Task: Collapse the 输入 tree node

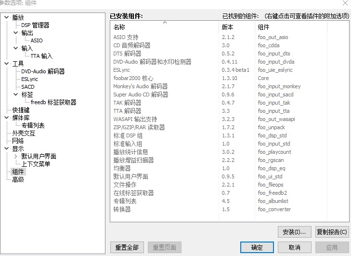Action: click(16, 48)
